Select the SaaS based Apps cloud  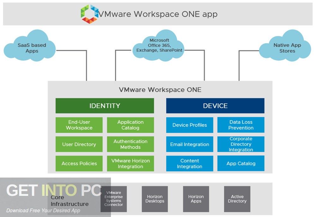(30, 46)
